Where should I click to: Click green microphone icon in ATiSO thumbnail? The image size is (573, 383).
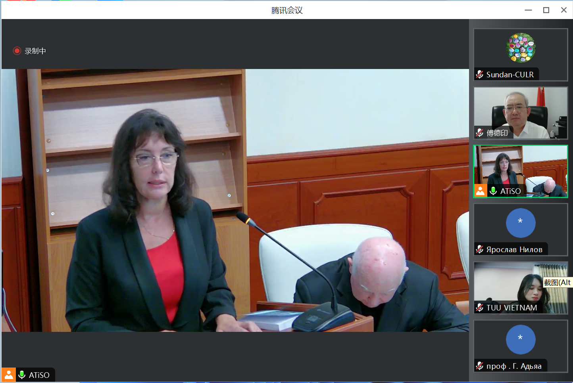point(493,191)
